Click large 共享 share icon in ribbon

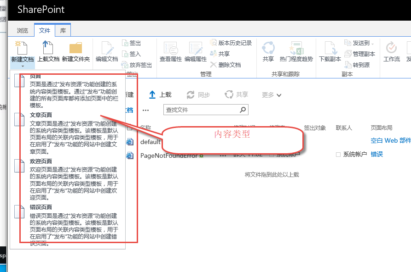(x=268, y=48)
